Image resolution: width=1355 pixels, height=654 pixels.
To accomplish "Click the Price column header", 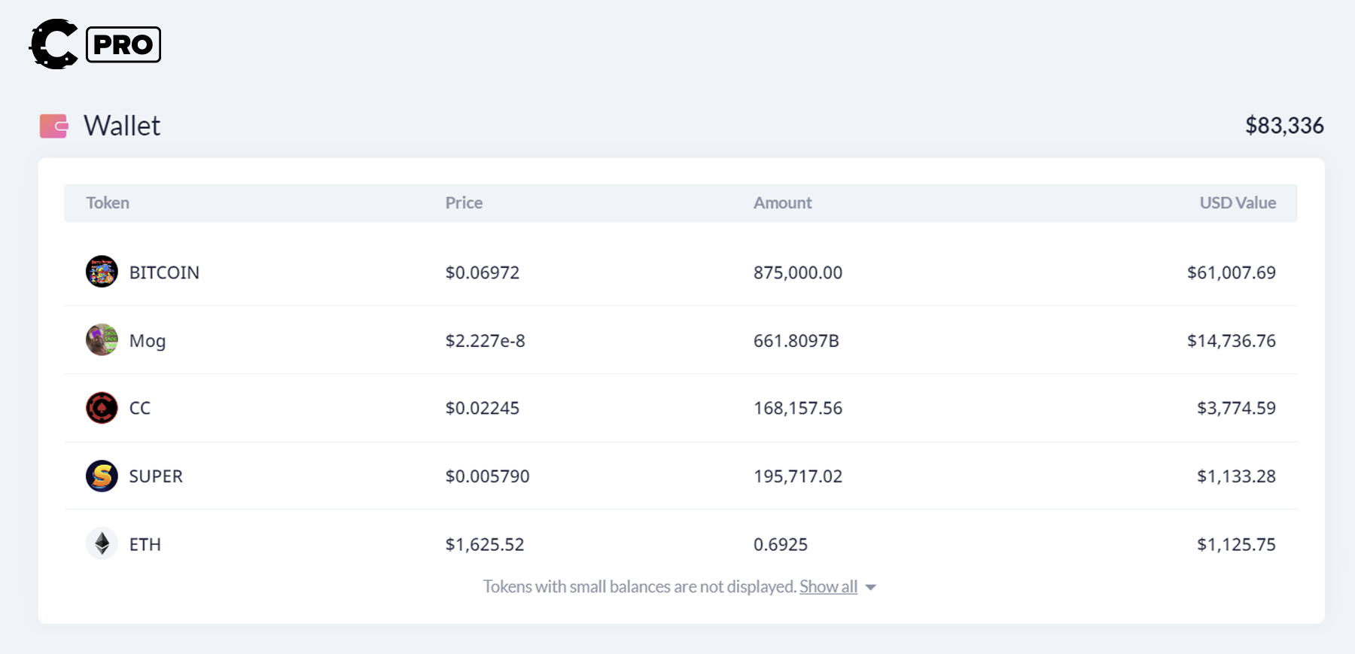I will [x=464, y=202].
